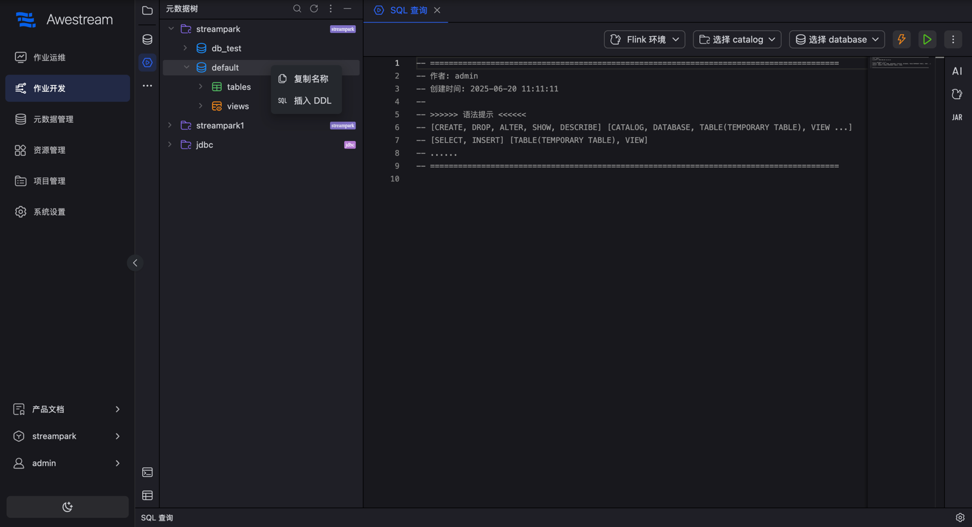Open the JAR panel on right sidebar
Screen dimensions: 972x527
(957, 117)
